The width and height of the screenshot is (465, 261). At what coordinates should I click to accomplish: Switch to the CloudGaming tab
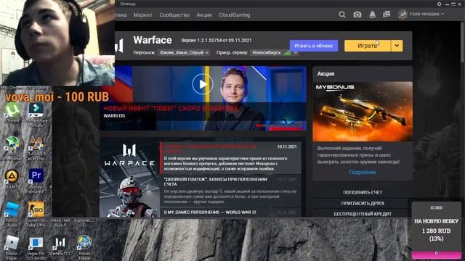[x=234, y=14]
